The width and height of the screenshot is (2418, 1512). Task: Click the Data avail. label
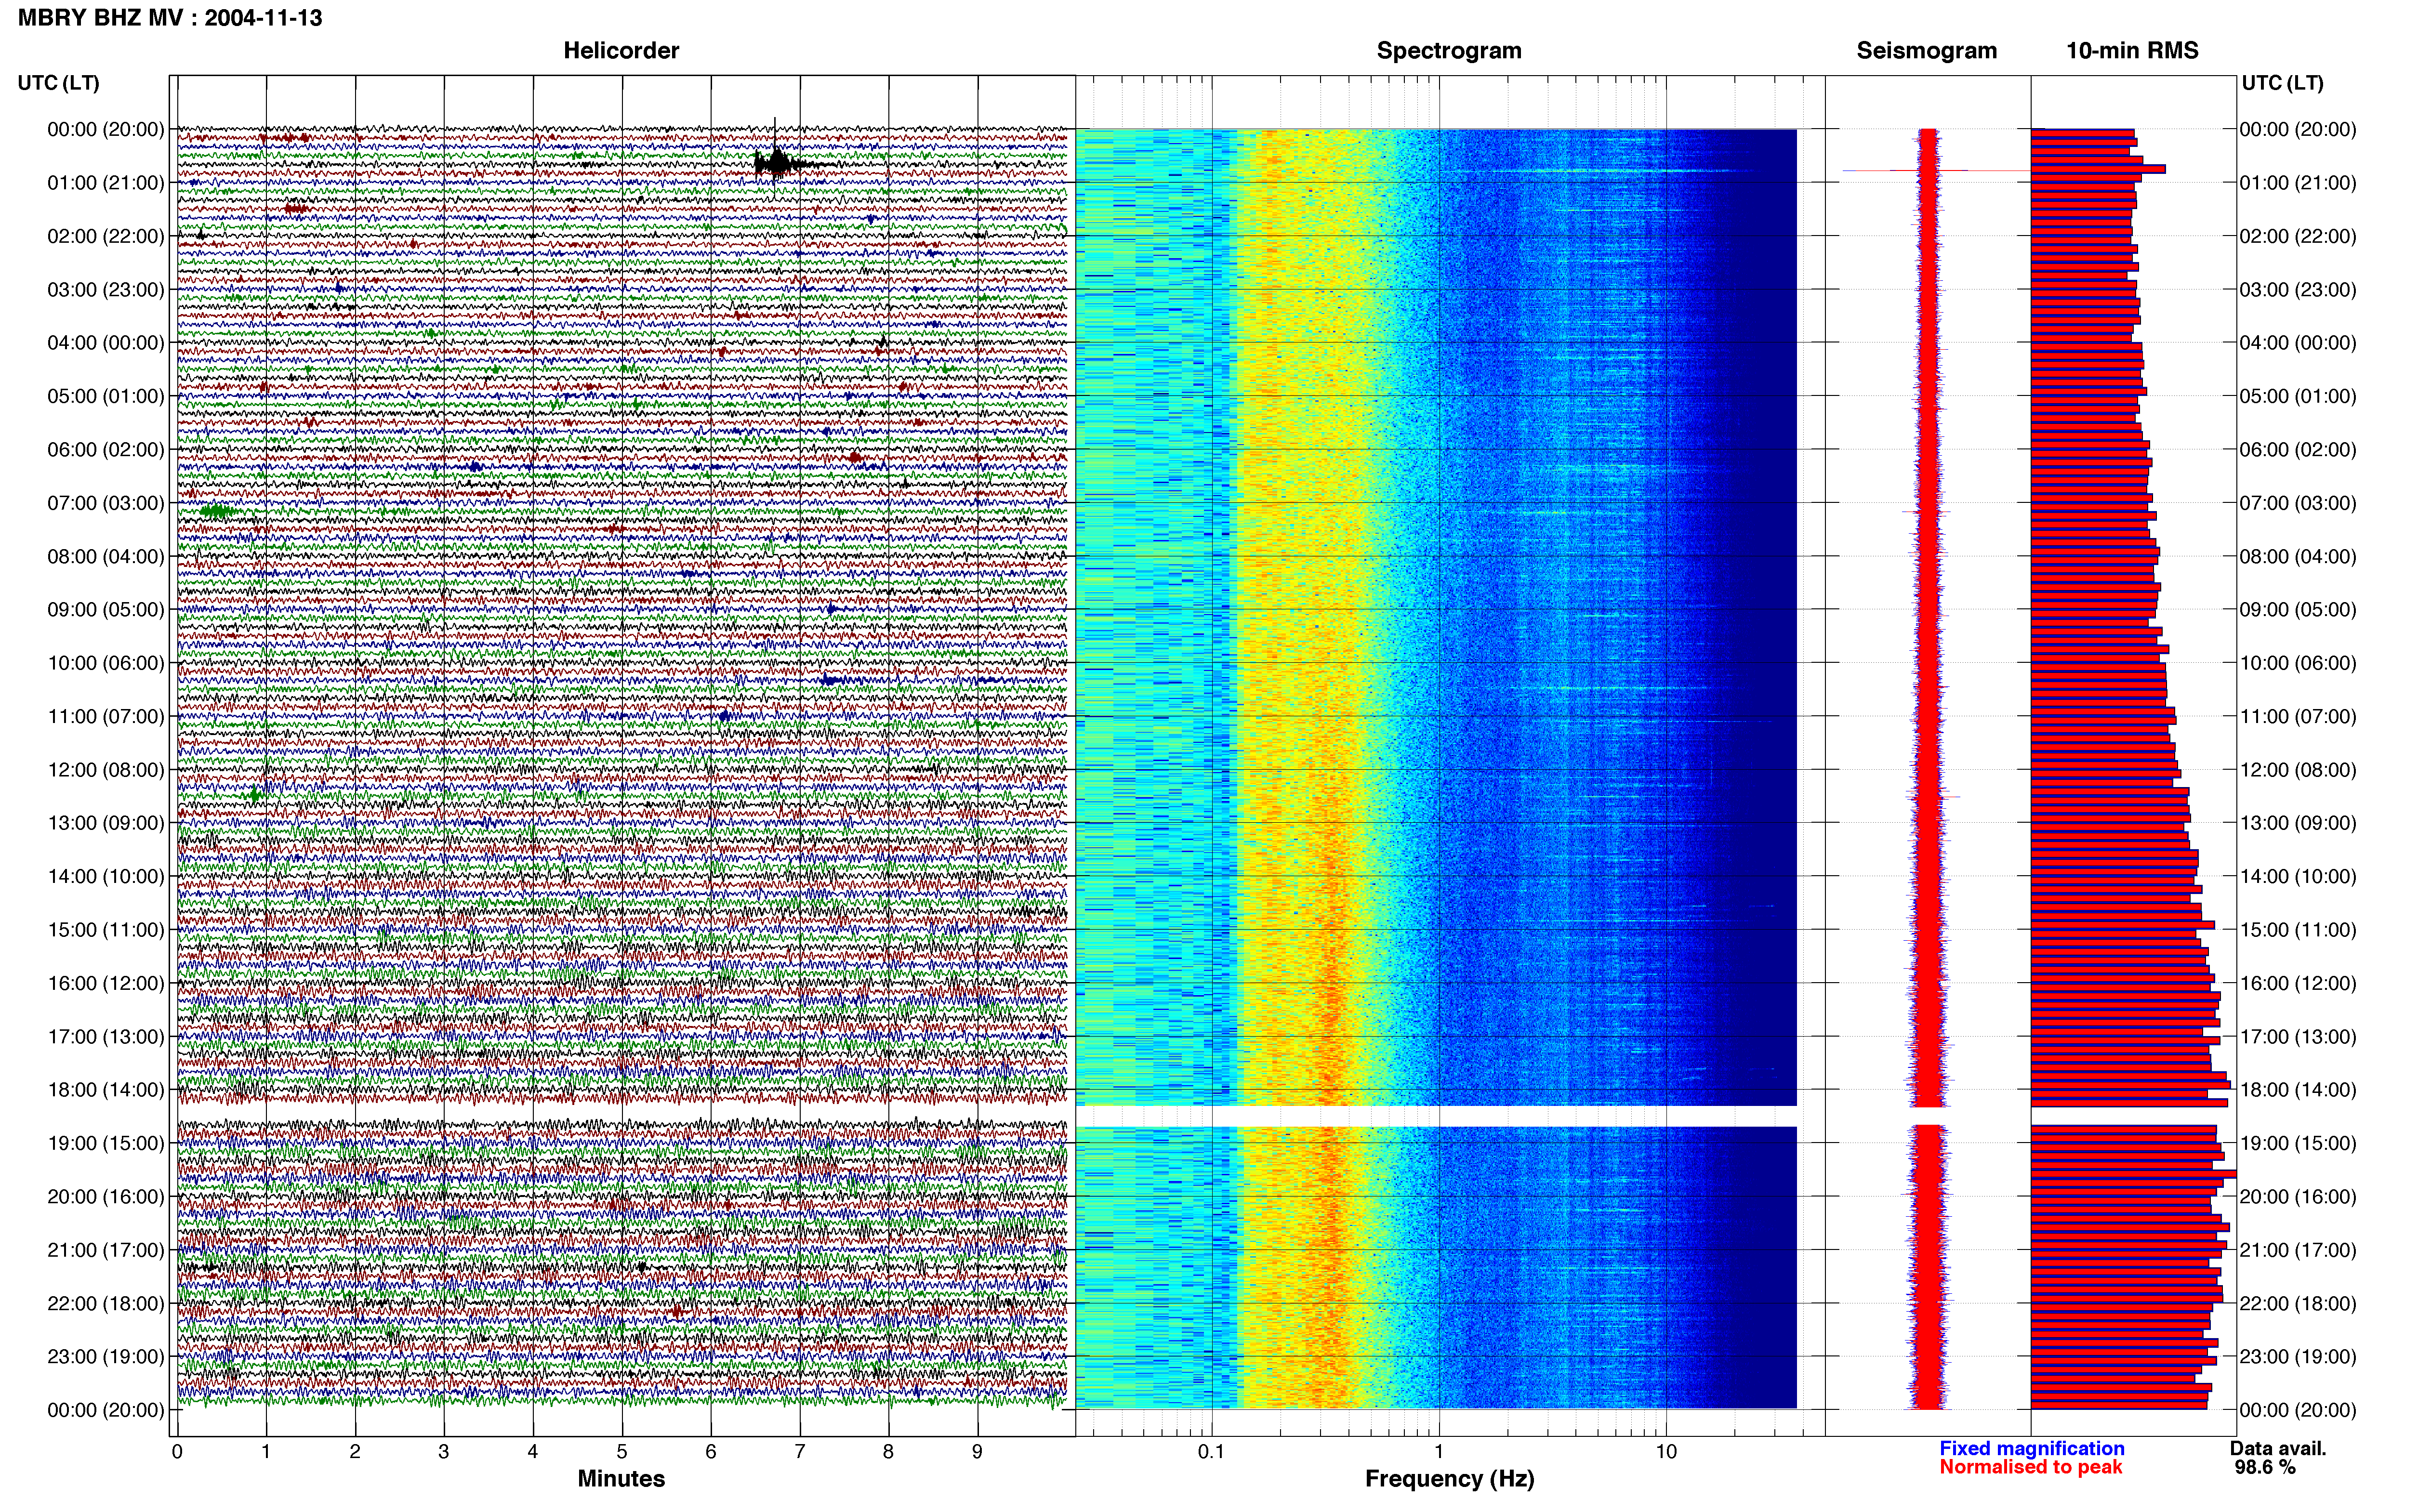2278,1448
